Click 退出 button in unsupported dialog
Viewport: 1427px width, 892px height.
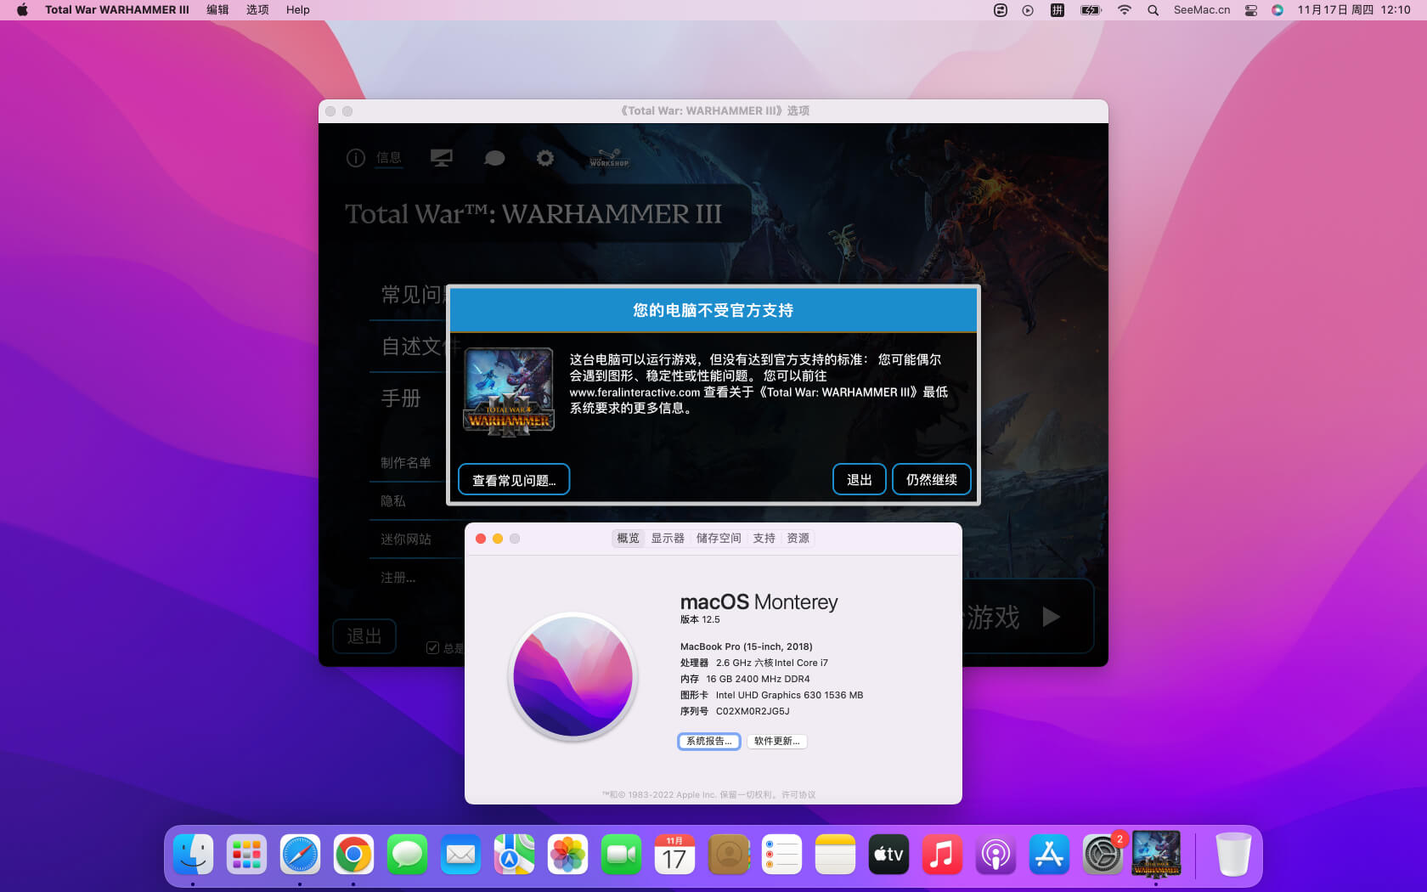tap(859, 480)
